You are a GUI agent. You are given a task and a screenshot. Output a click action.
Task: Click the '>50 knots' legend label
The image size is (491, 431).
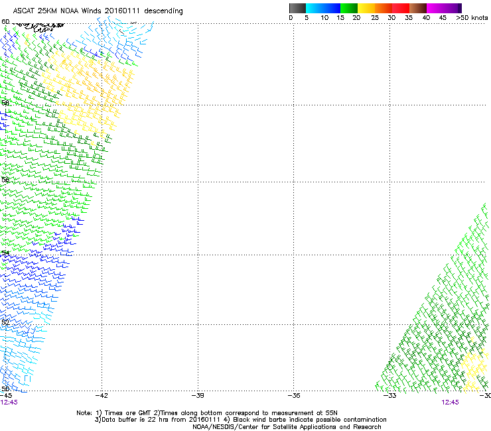(472, 18)
